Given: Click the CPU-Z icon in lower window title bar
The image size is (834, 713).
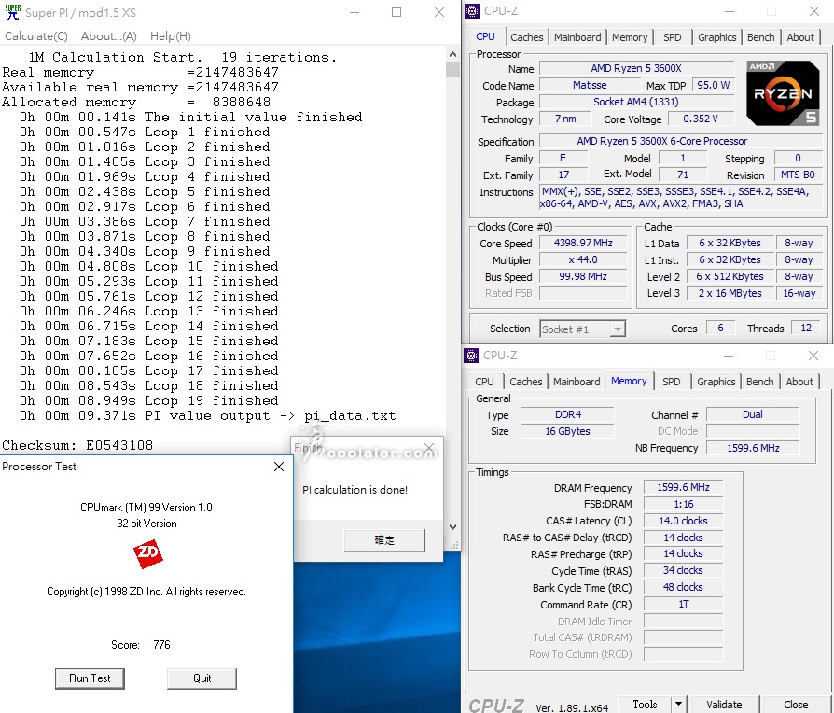Looking at the screenshot, I should coord(471,356).
